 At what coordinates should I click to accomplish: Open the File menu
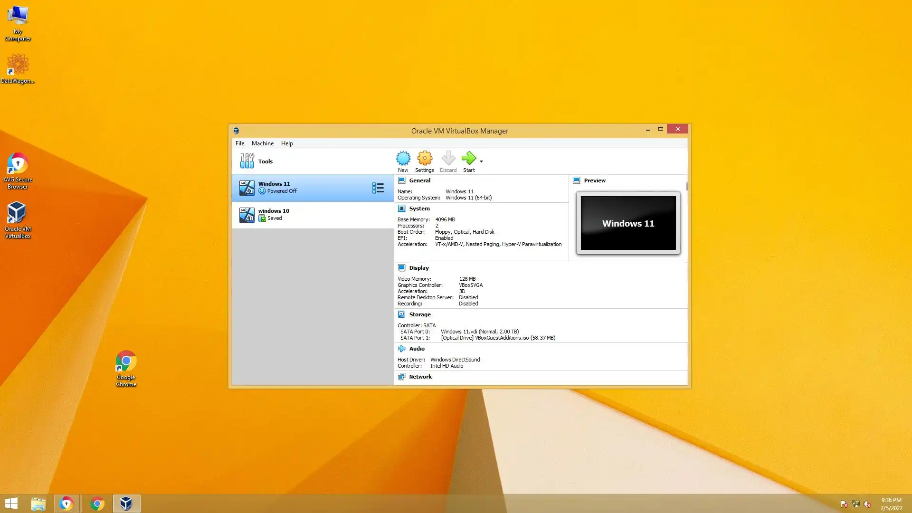click(239, 143)
